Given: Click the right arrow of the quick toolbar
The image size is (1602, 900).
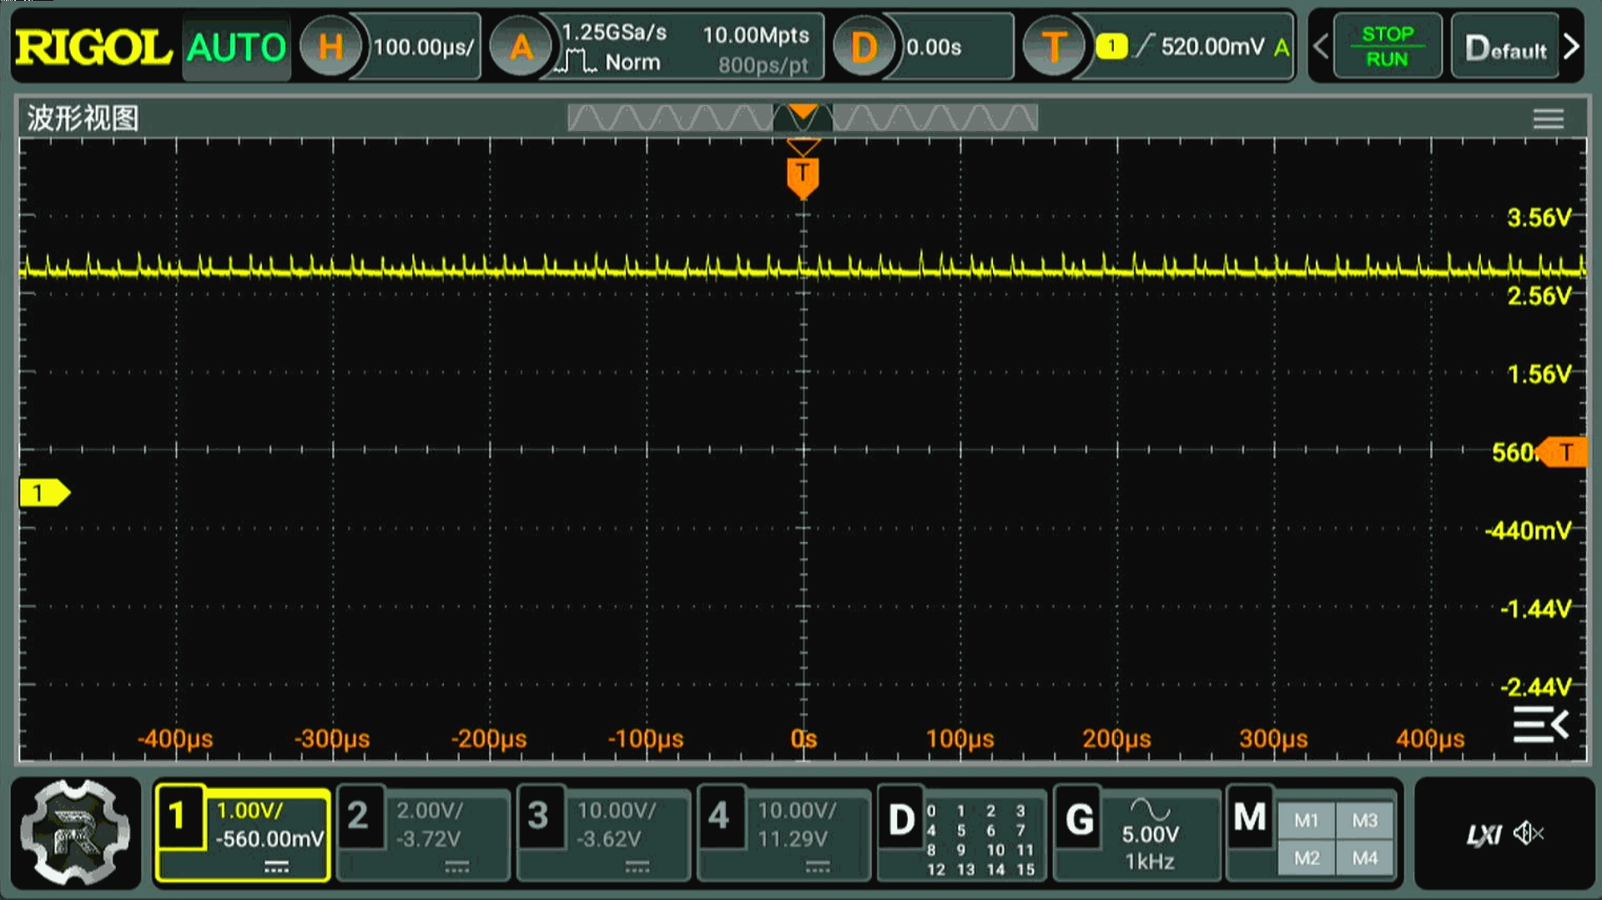Looking at the screenshot, I should 1571,46.
